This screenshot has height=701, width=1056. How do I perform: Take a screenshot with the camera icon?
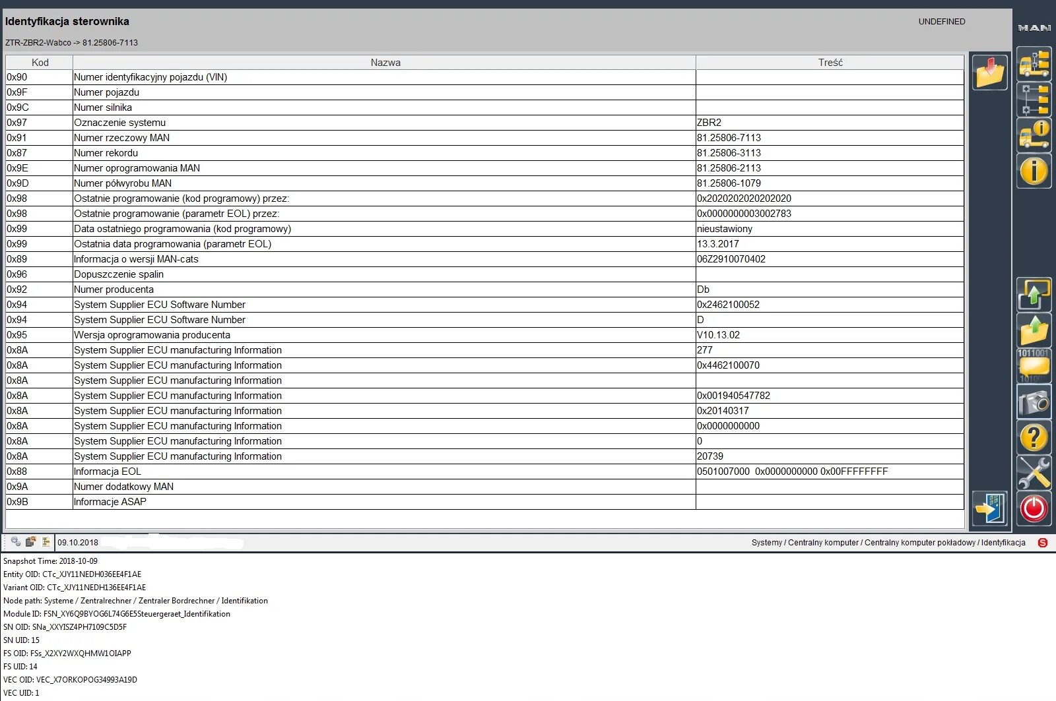pos(1034,401)
